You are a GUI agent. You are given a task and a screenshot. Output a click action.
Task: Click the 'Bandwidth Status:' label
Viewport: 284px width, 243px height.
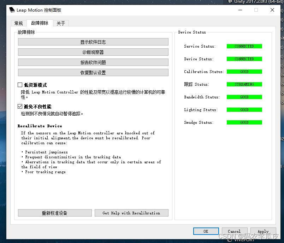tap(202, 97)
